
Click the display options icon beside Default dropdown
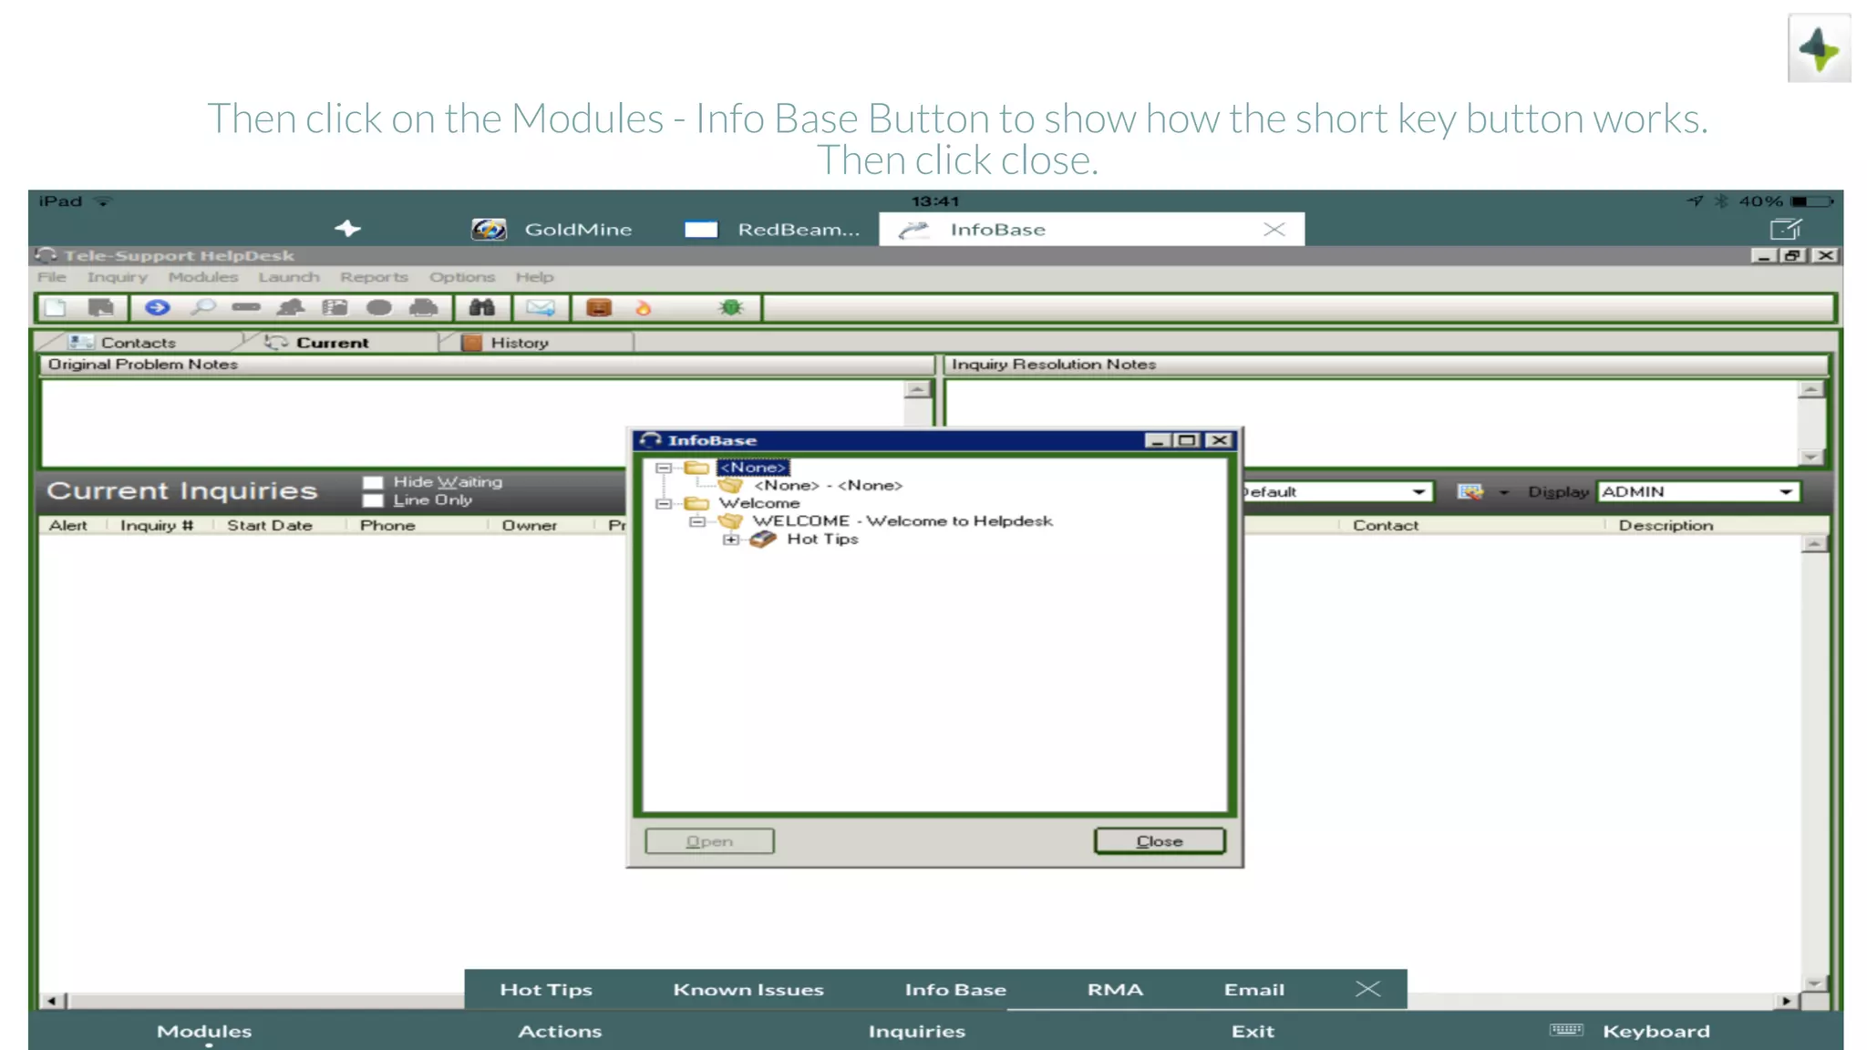pyautogui.click(x=1470, y=492)
